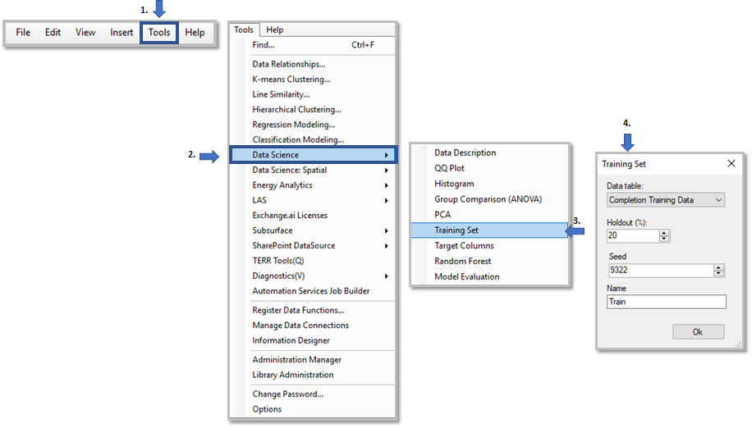The width and height of the screenshot is (752, 428).
Task: Launch Information Designer
Action: pos(313,340)
